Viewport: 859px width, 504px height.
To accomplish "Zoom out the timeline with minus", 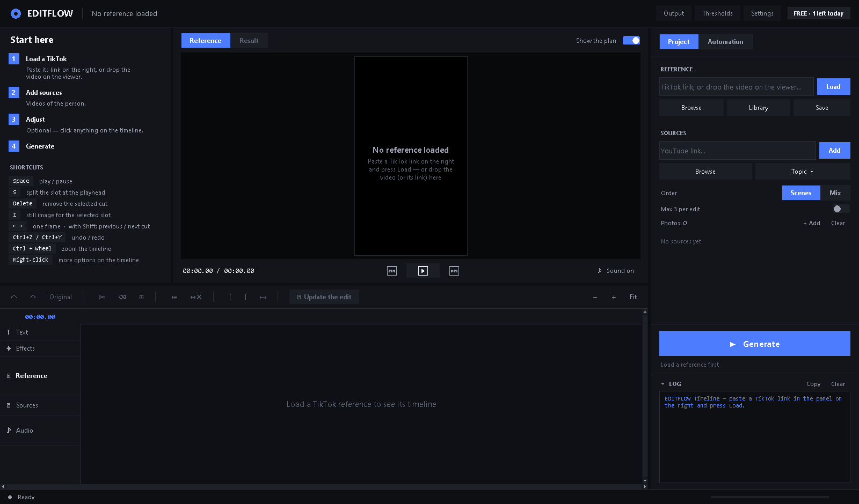I will [595, 297].
